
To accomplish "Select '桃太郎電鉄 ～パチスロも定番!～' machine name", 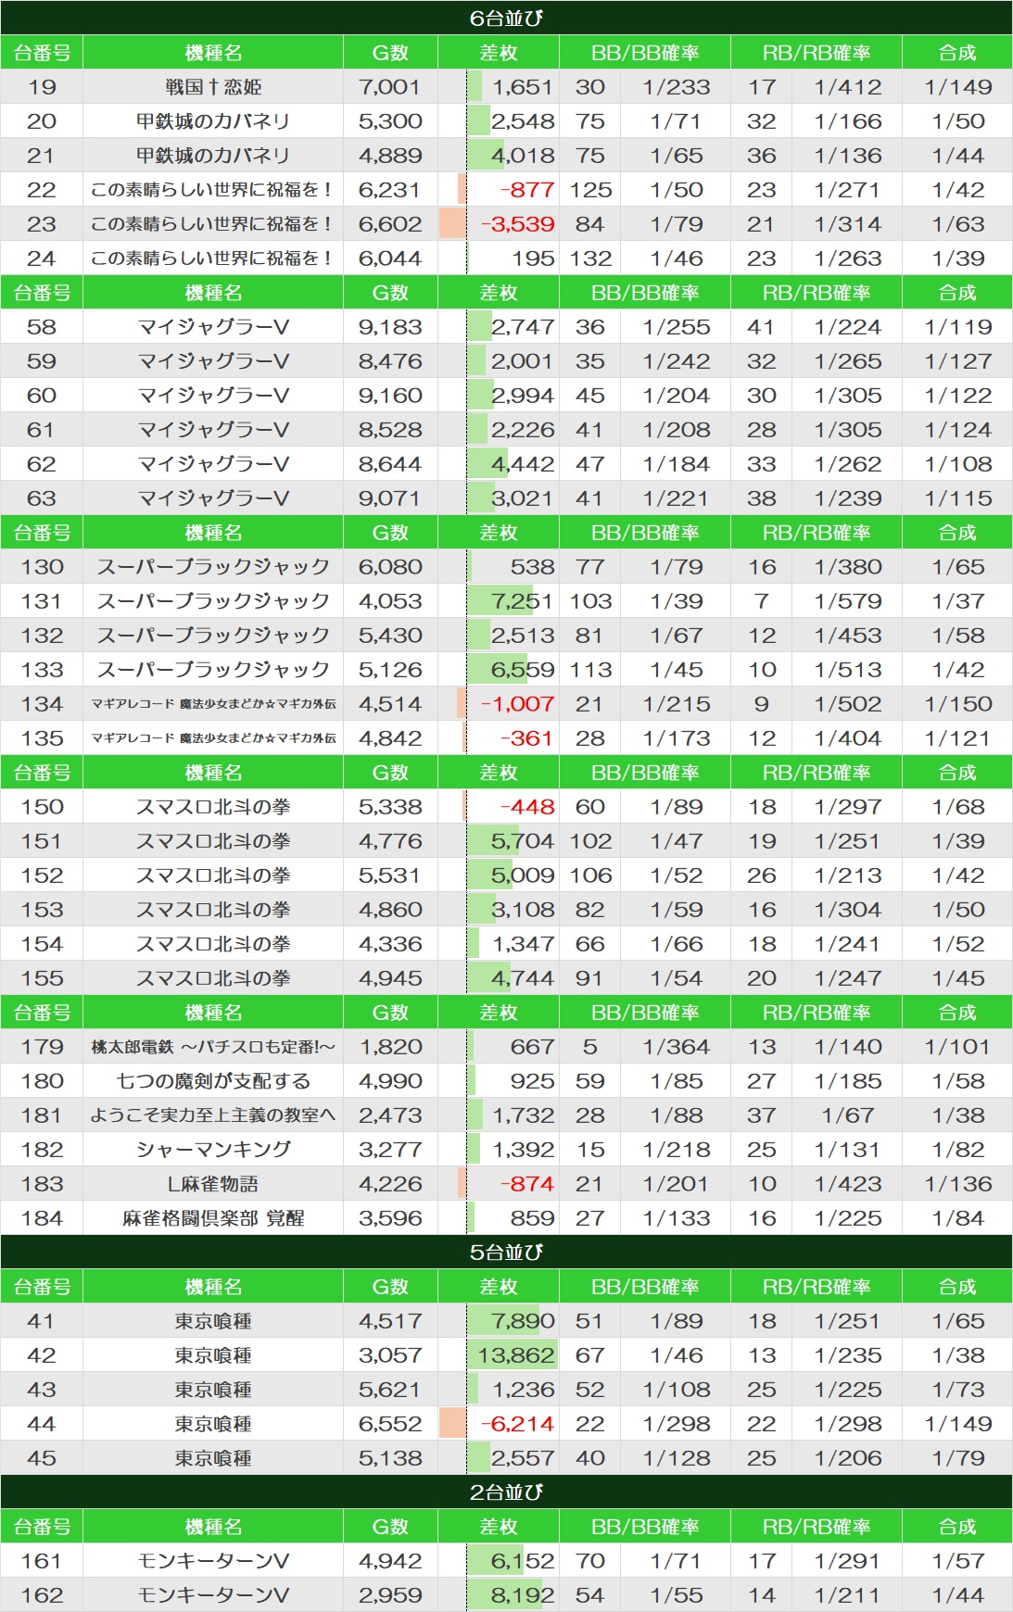I will tap(213, 1047).
